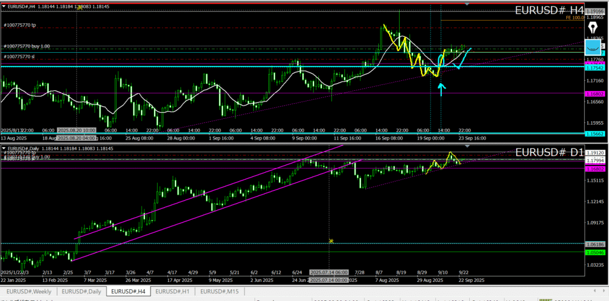Select the EURUSD#,H4 tab
The image size is (609, 301).
(x=128, y=292)
